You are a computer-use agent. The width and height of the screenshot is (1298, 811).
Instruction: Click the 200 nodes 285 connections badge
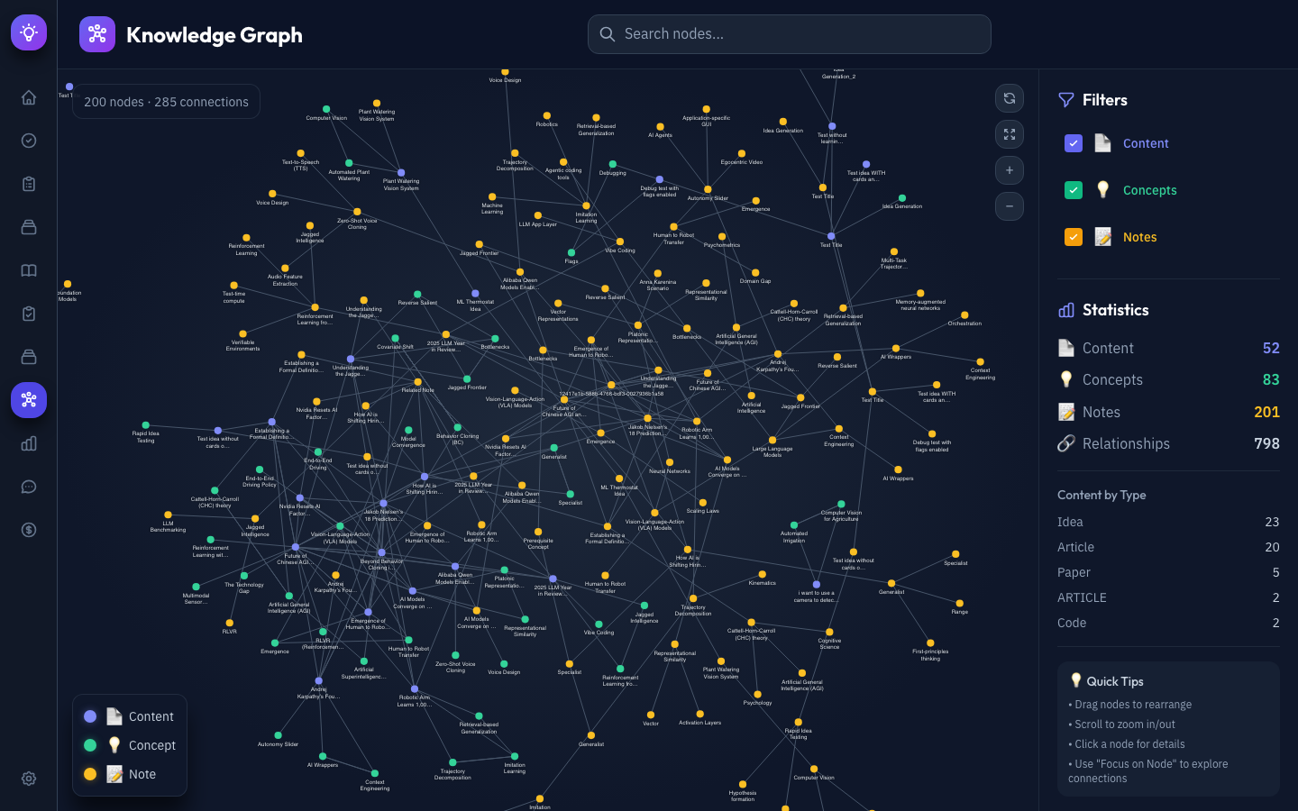pyautogui.click(x=167, y=102)
